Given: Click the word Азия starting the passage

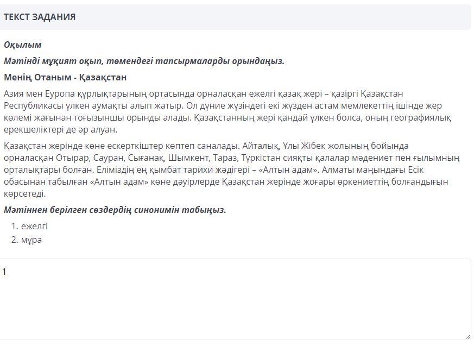Looking at the screenshot, I should [x=14, y=93].
